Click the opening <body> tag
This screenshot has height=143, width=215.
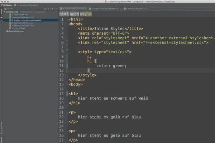pos(76,84)
